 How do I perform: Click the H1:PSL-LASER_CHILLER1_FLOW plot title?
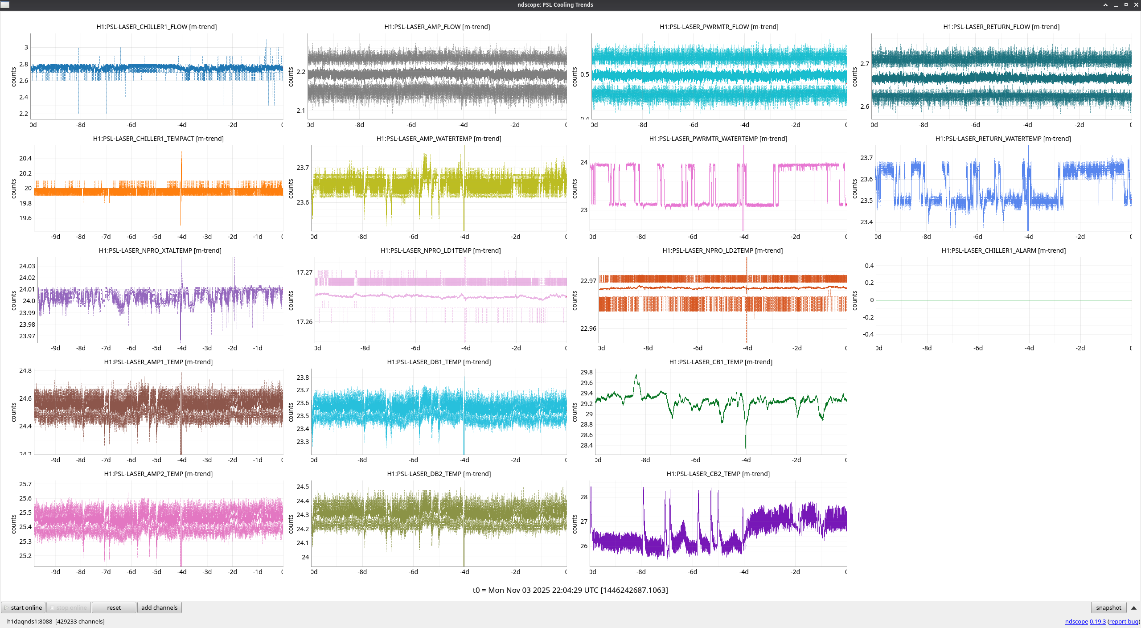[156, 27]
